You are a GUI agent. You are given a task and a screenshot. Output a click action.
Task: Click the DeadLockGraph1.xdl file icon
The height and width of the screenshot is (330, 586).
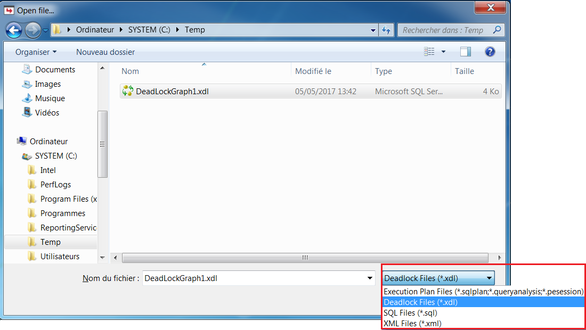[x=128, y=90]
